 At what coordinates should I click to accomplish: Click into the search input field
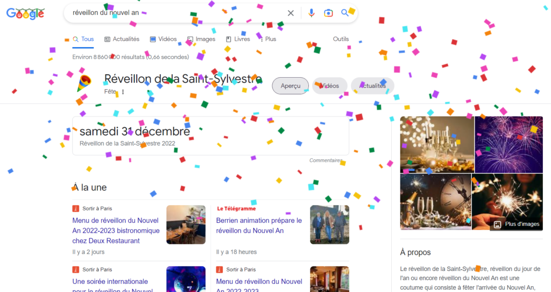pyautogui.click(x=176, y=13)
